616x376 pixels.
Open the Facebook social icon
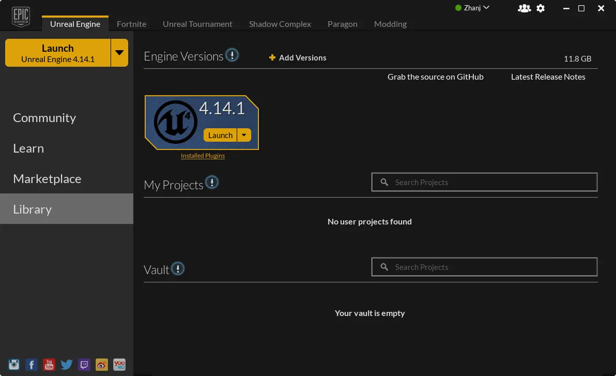coord(32,365)
